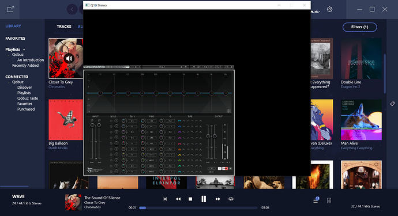398x216 pixels.
Task: Toggle band 4 power button in Q10
Action: tap(111, 138)
